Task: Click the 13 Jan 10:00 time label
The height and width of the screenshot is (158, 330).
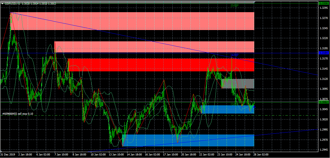Action: point(116,154)
